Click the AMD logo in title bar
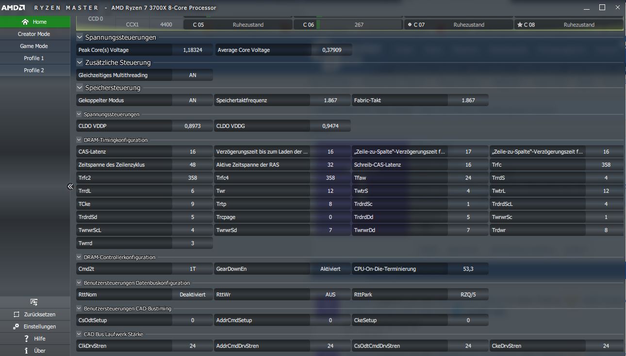The height and width of the screenshot is (356, 626). [13, 8]
